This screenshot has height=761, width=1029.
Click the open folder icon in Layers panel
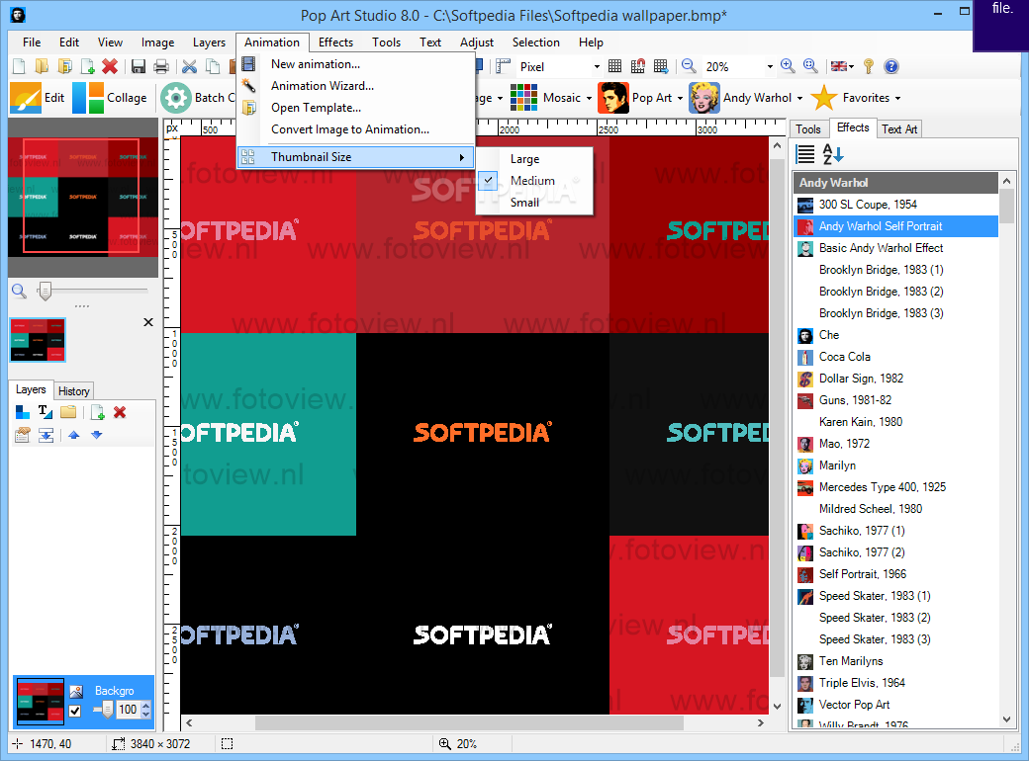click(x=68, y=412)
